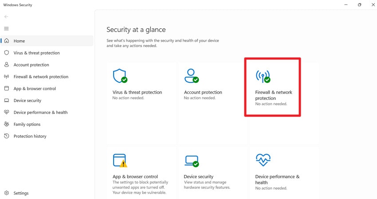The width and height of the screenshot is (377, 199).
Task: Click the antenna icon beside Firewall & network protection
Action: tap(7, 76)
